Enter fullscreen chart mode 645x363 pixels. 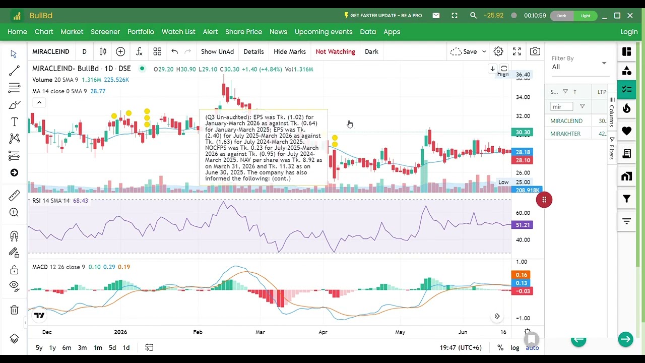coord(517,51)
